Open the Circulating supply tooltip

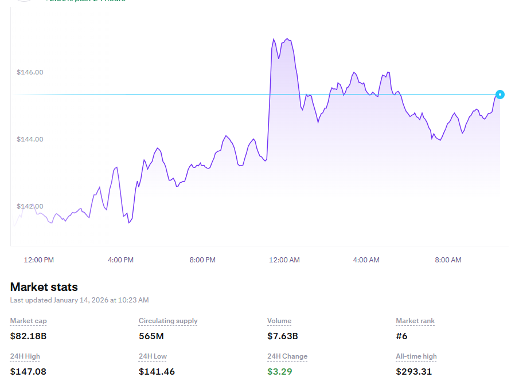168,321
